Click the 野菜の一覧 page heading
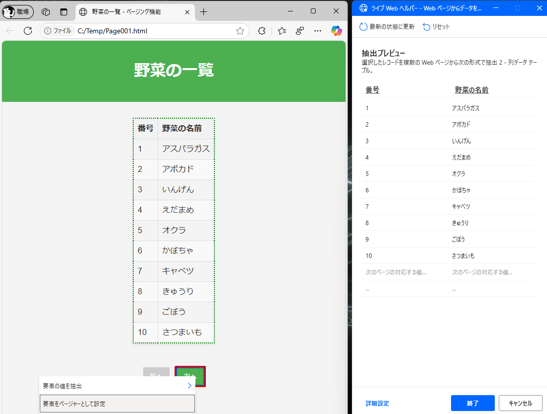The height and width of the screenshot is (414, 547). pyautogui.click(x=174, y=70)
